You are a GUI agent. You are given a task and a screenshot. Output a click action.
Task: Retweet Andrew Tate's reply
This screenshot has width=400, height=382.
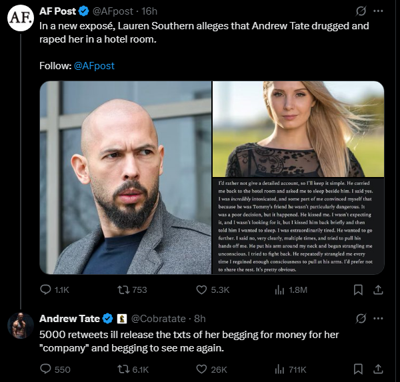(123, 369)
